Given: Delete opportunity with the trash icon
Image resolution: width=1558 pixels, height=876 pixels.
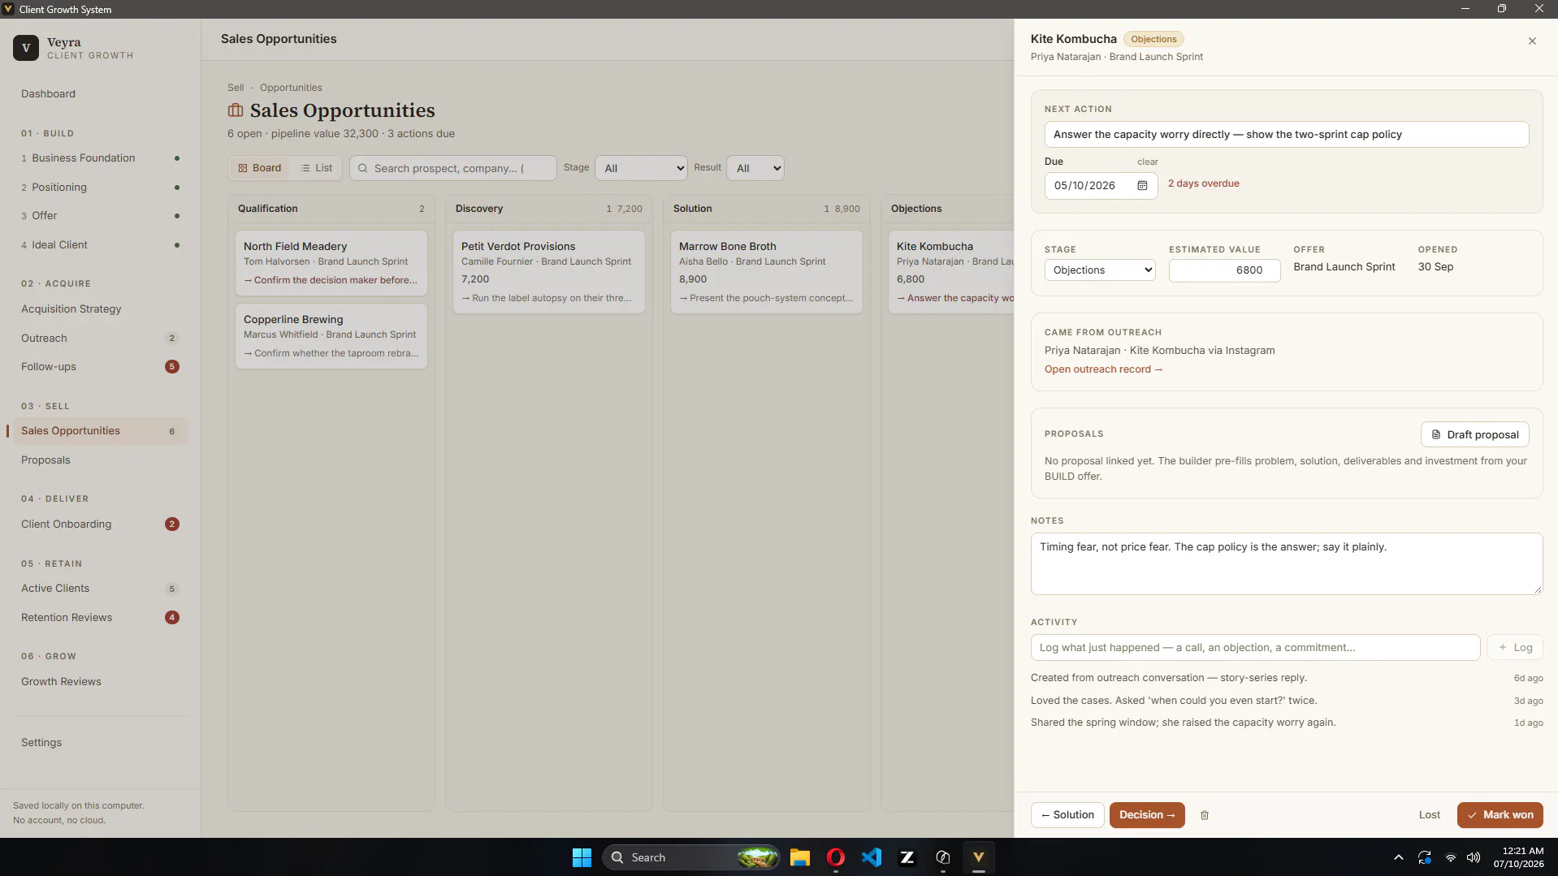Looking at the screenshot, I should [x=1205, y=815].
